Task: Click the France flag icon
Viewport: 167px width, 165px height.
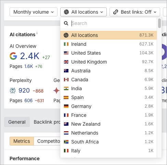Action: coord(66,115)
